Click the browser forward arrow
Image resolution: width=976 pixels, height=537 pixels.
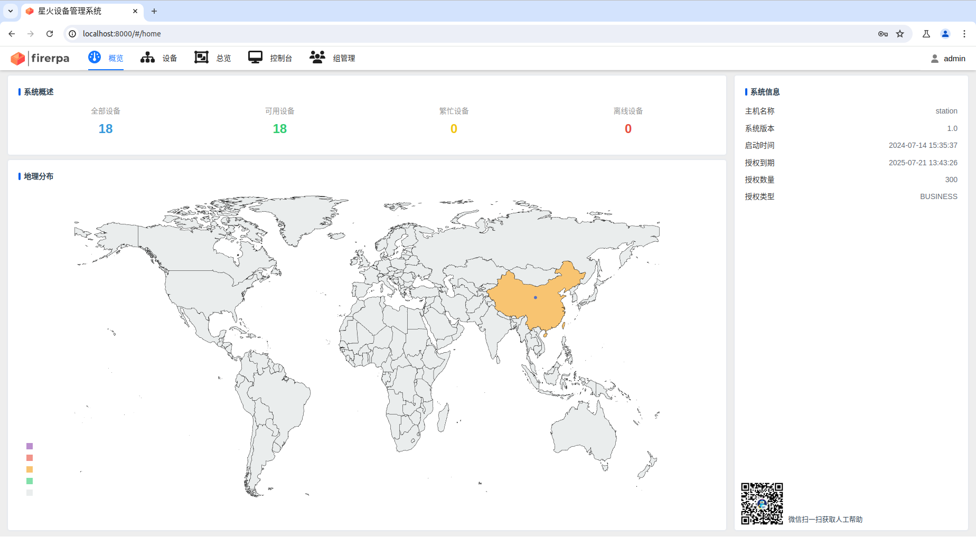[x=31, y=34]
